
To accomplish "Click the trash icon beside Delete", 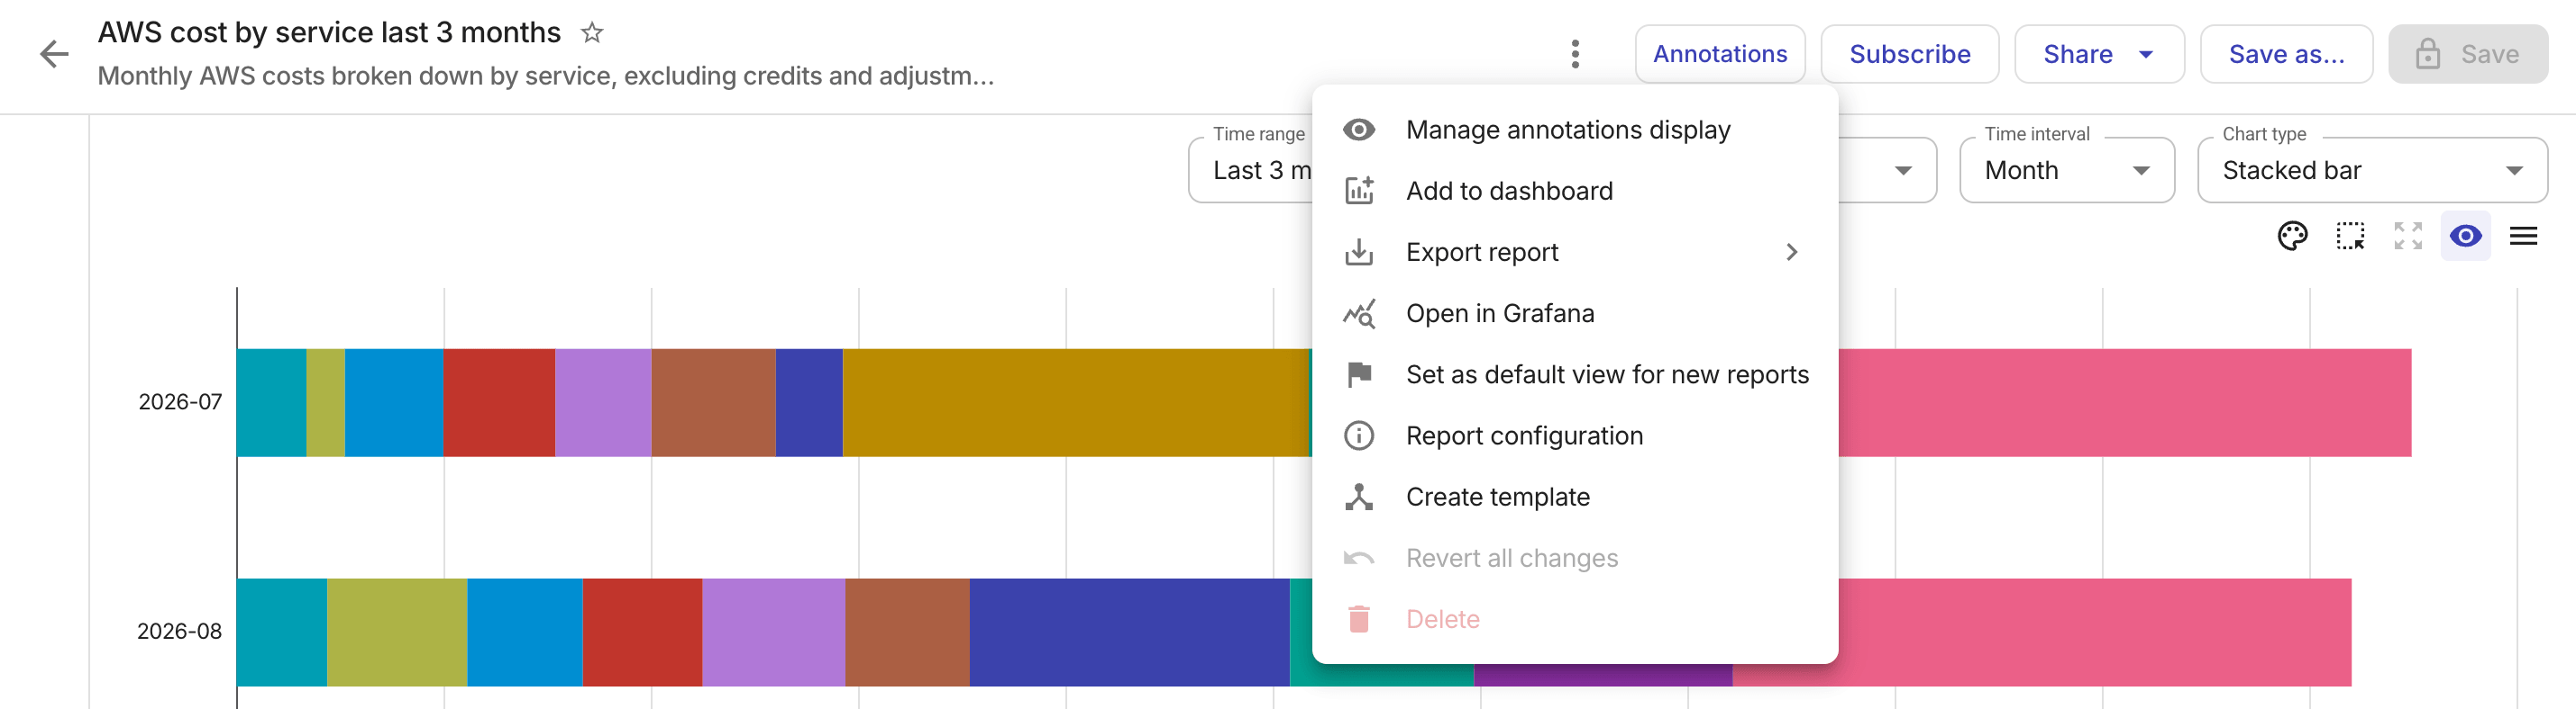I will click(1359, 619).
